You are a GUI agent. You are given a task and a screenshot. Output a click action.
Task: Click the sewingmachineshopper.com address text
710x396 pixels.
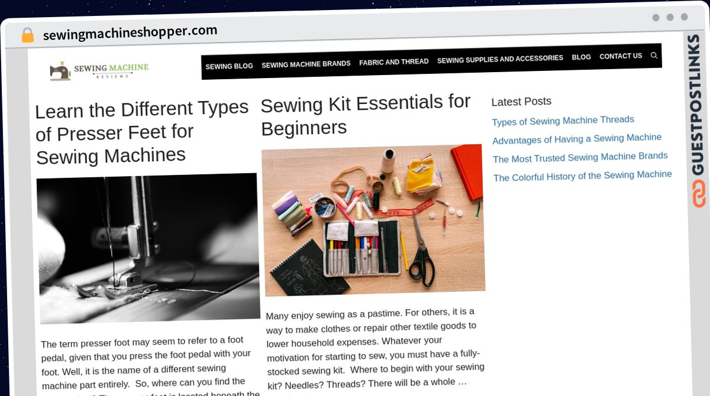[x=130, y=33]
